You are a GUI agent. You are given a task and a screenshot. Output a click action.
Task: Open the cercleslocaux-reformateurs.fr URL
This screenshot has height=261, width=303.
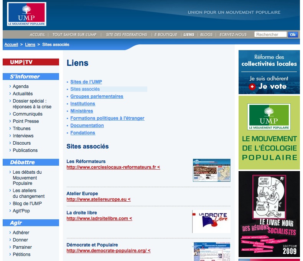point(113,167)
